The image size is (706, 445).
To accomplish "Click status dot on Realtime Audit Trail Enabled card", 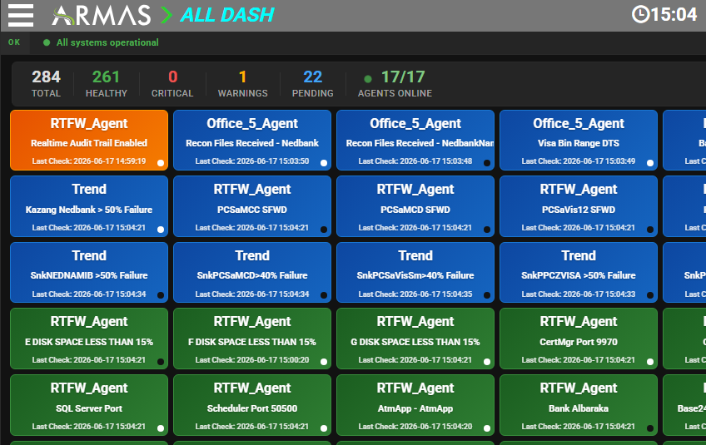I will tap(161, 163).
